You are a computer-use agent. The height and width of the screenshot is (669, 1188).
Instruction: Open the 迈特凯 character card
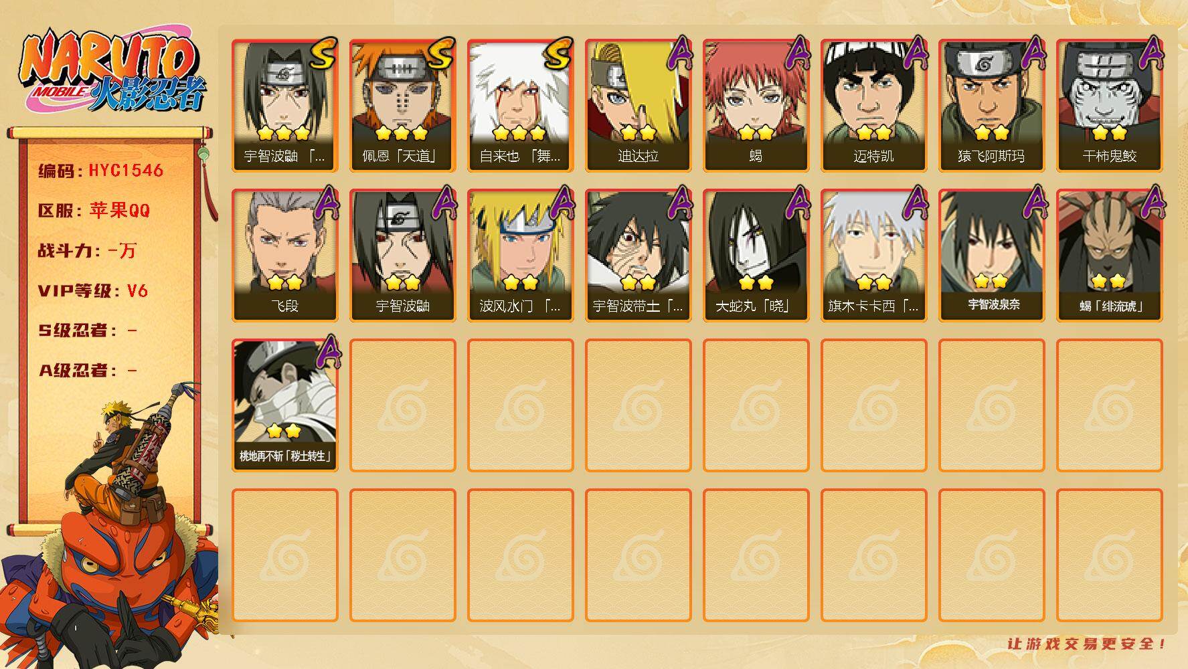873,106
